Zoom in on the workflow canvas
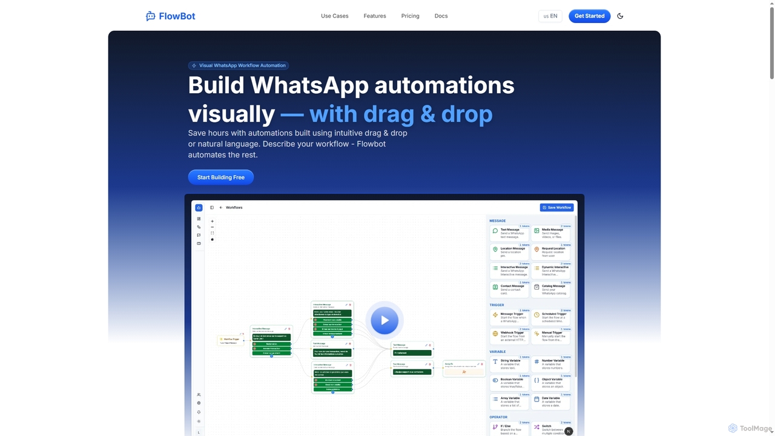This screenshot has width=775, height=436. coord(212,222)
